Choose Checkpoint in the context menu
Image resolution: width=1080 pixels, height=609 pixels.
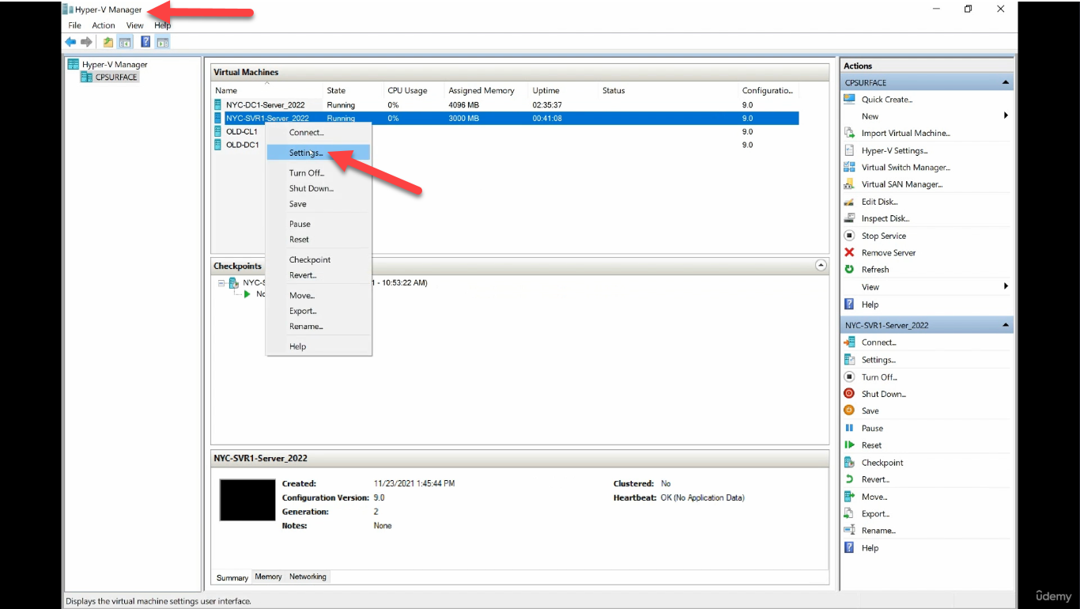pyautogui.click(x=318, y=259)
